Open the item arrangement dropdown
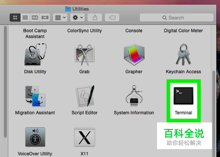Screen dimensions: 220x157 tap(60, 17)
